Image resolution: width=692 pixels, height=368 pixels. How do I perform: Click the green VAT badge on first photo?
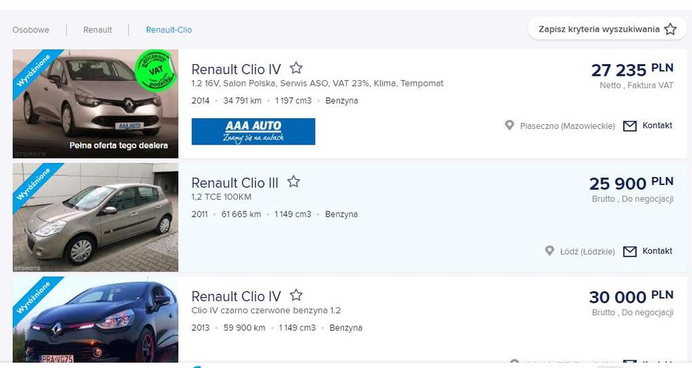tap(155, 70)
